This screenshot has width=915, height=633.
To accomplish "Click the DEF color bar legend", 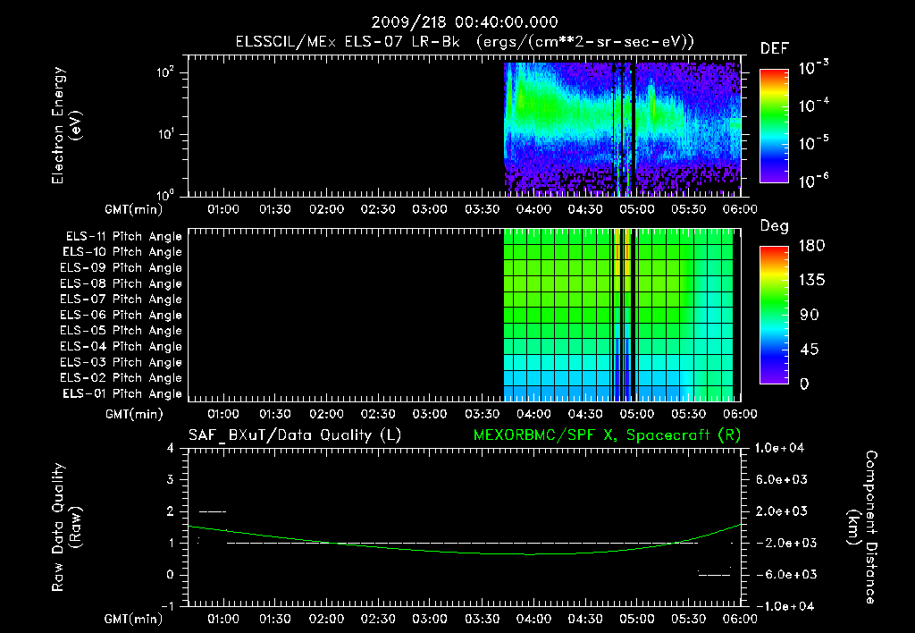I will coord(774,125).
